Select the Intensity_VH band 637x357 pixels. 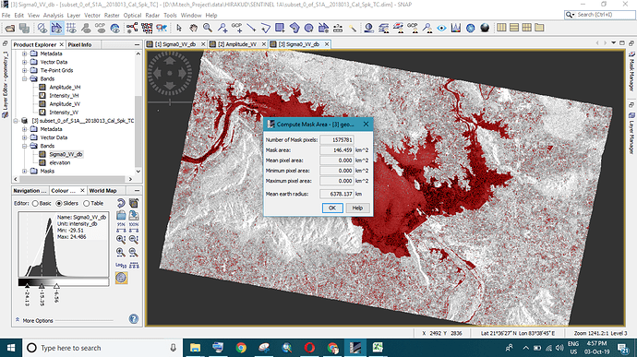[x=65, y=95]
